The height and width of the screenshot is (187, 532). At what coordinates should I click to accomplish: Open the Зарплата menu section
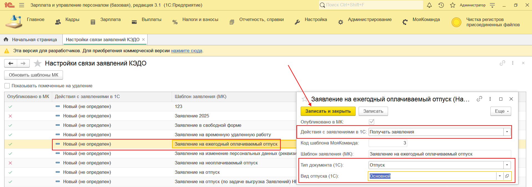(x=110, y=20)
